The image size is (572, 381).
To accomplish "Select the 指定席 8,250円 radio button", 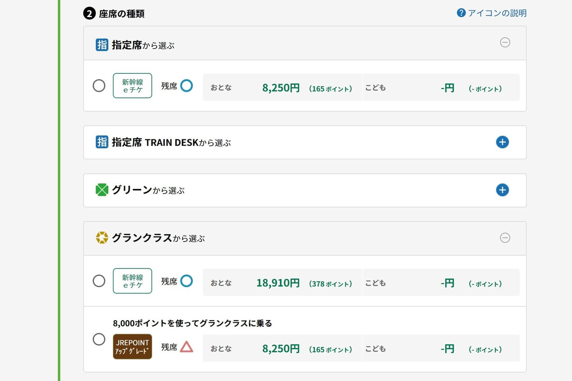I will (99, 86).
